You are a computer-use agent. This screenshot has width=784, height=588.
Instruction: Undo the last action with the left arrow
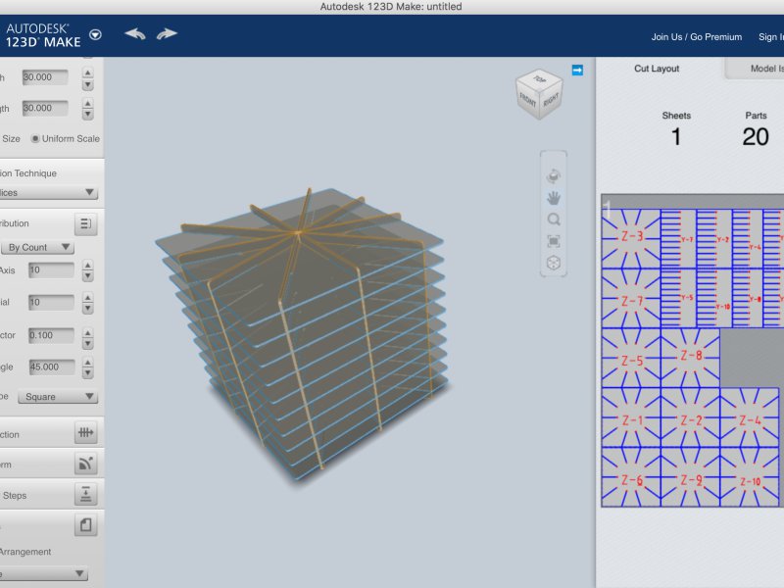click(135, 34)
